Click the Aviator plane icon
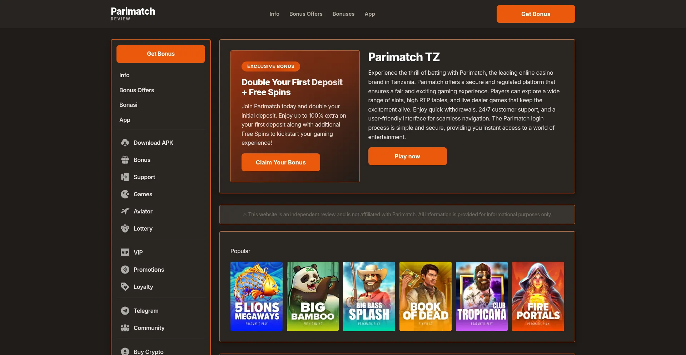 pyautogui.click(x=125, y=211)
